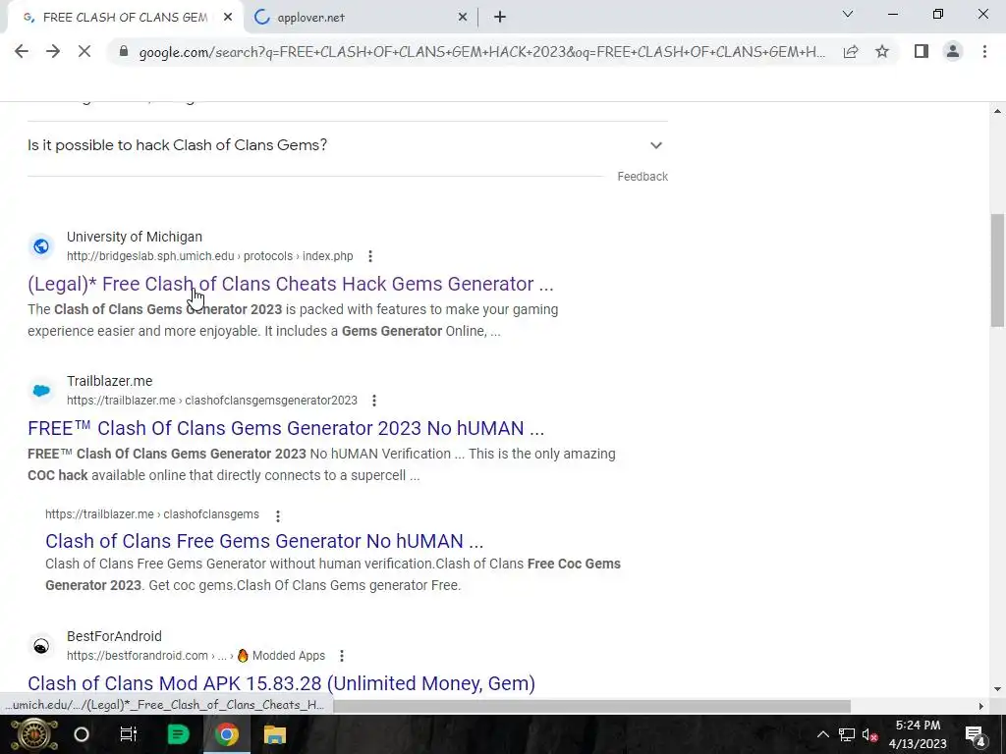
Task: Go forward to the next page
Action: pos(53,51)
